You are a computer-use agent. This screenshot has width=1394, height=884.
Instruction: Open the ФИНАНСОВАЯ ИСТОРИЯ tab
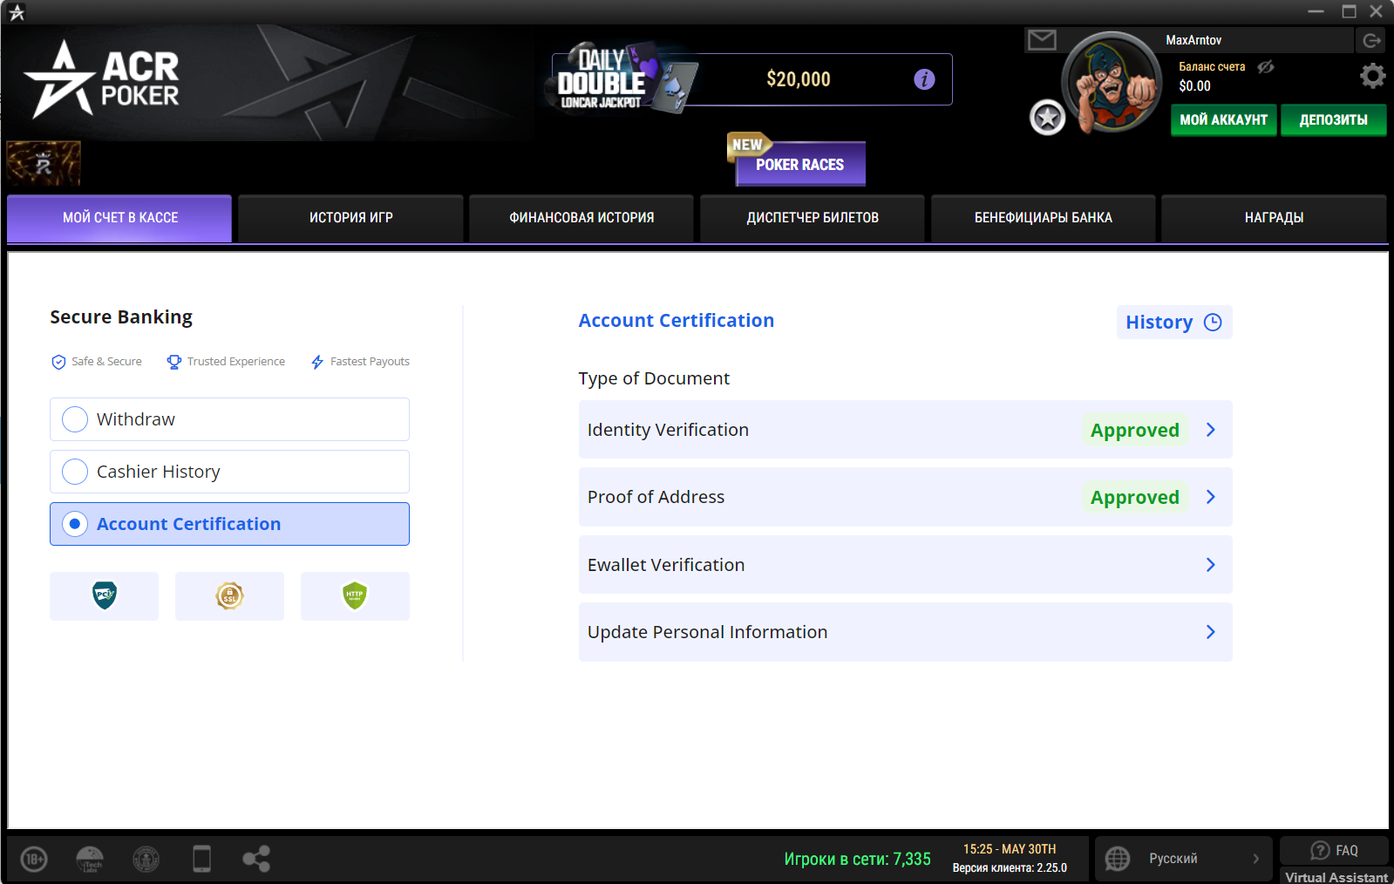pos(581,218)
